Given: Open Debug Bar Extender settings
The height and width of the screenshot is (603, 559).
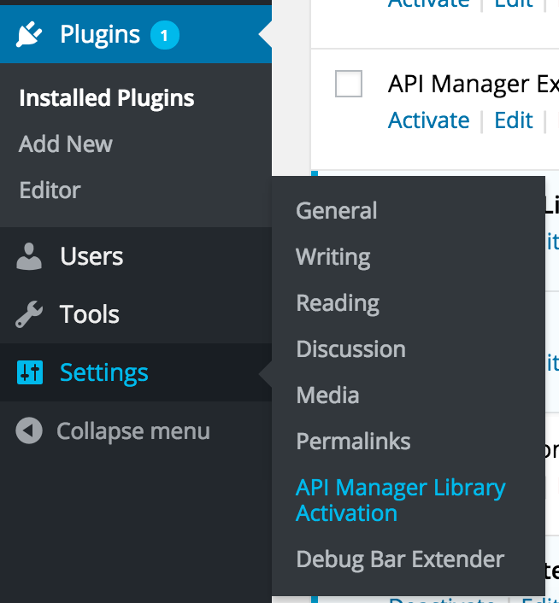Looking at the screenshot, I should (400, 559).
